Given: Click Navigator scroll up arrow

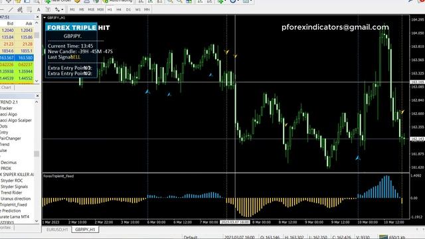Looking at the screenshot, I should [x=37, y=102].
